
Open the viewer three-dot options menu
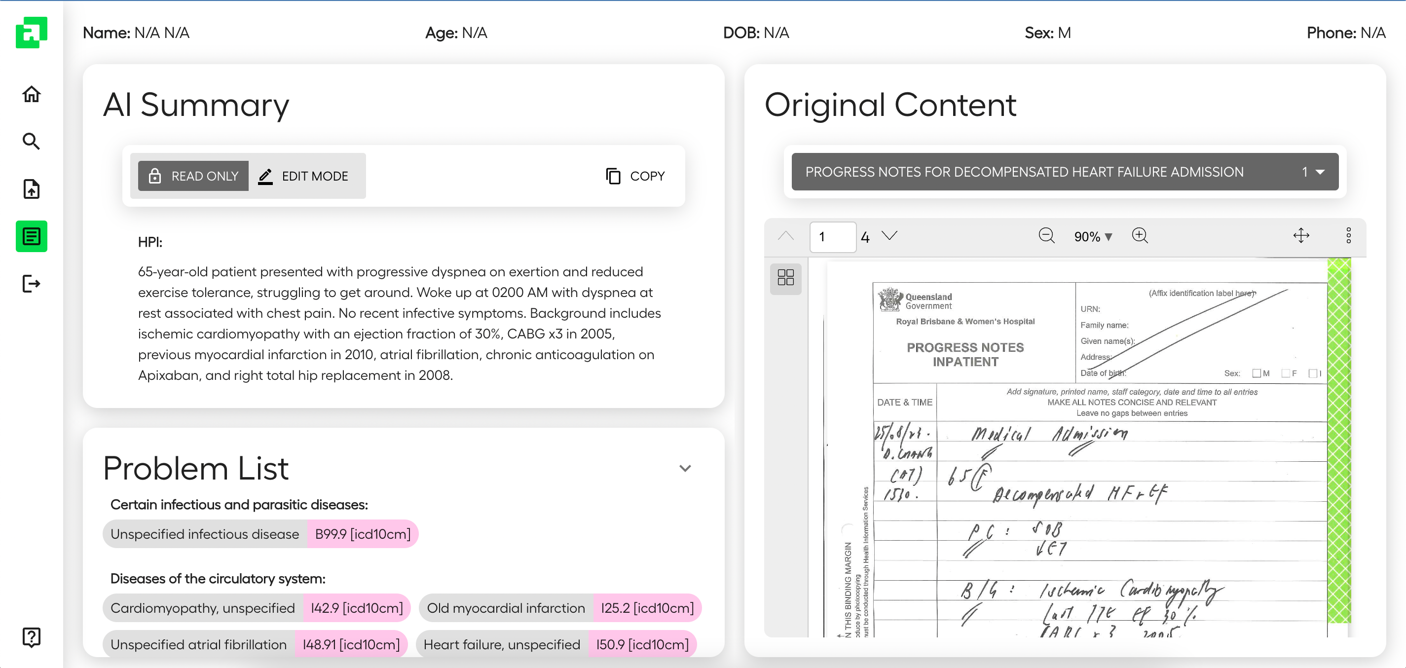pos(1348,236)
